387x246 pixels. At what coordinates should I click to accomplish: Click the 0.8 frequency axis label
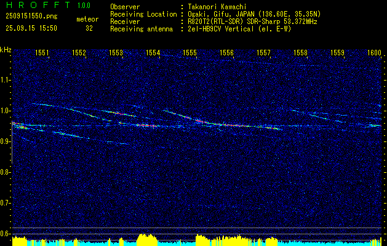(6, 172)
